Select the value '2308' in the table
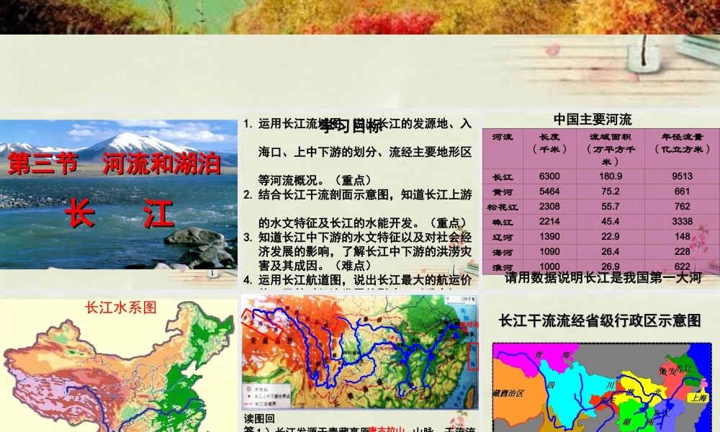The height and width of the screenshot is (432, 720). [x=549, y=207]
